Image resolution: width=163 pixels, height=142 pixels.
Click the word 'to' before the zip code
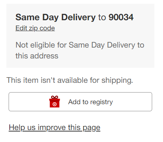pos(102,17)
